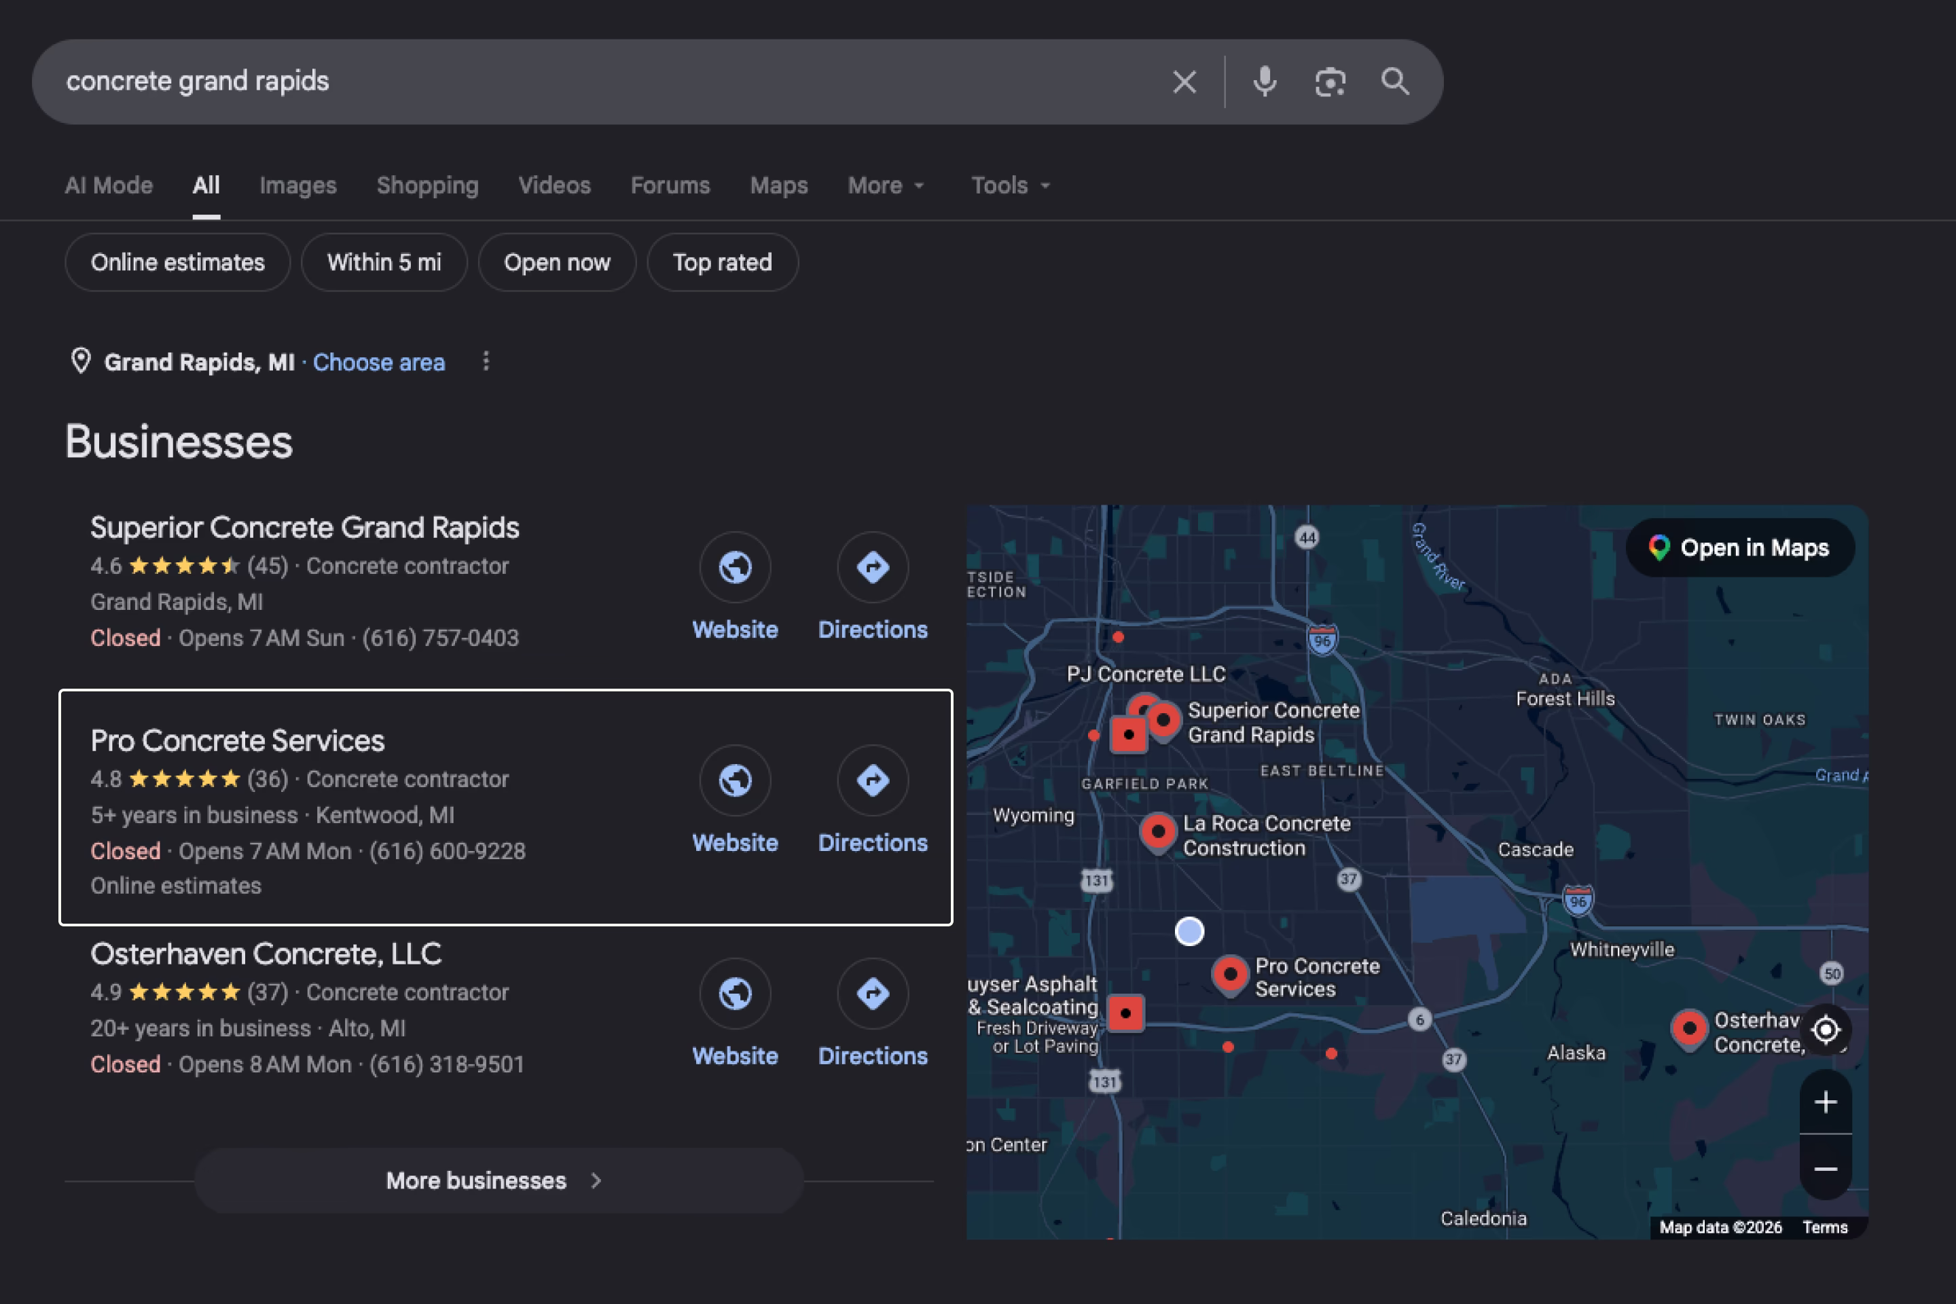Select the La Roca Concrete Construction map pin
This screenshot has width=1956, height=1304.
coord(1157,833)
